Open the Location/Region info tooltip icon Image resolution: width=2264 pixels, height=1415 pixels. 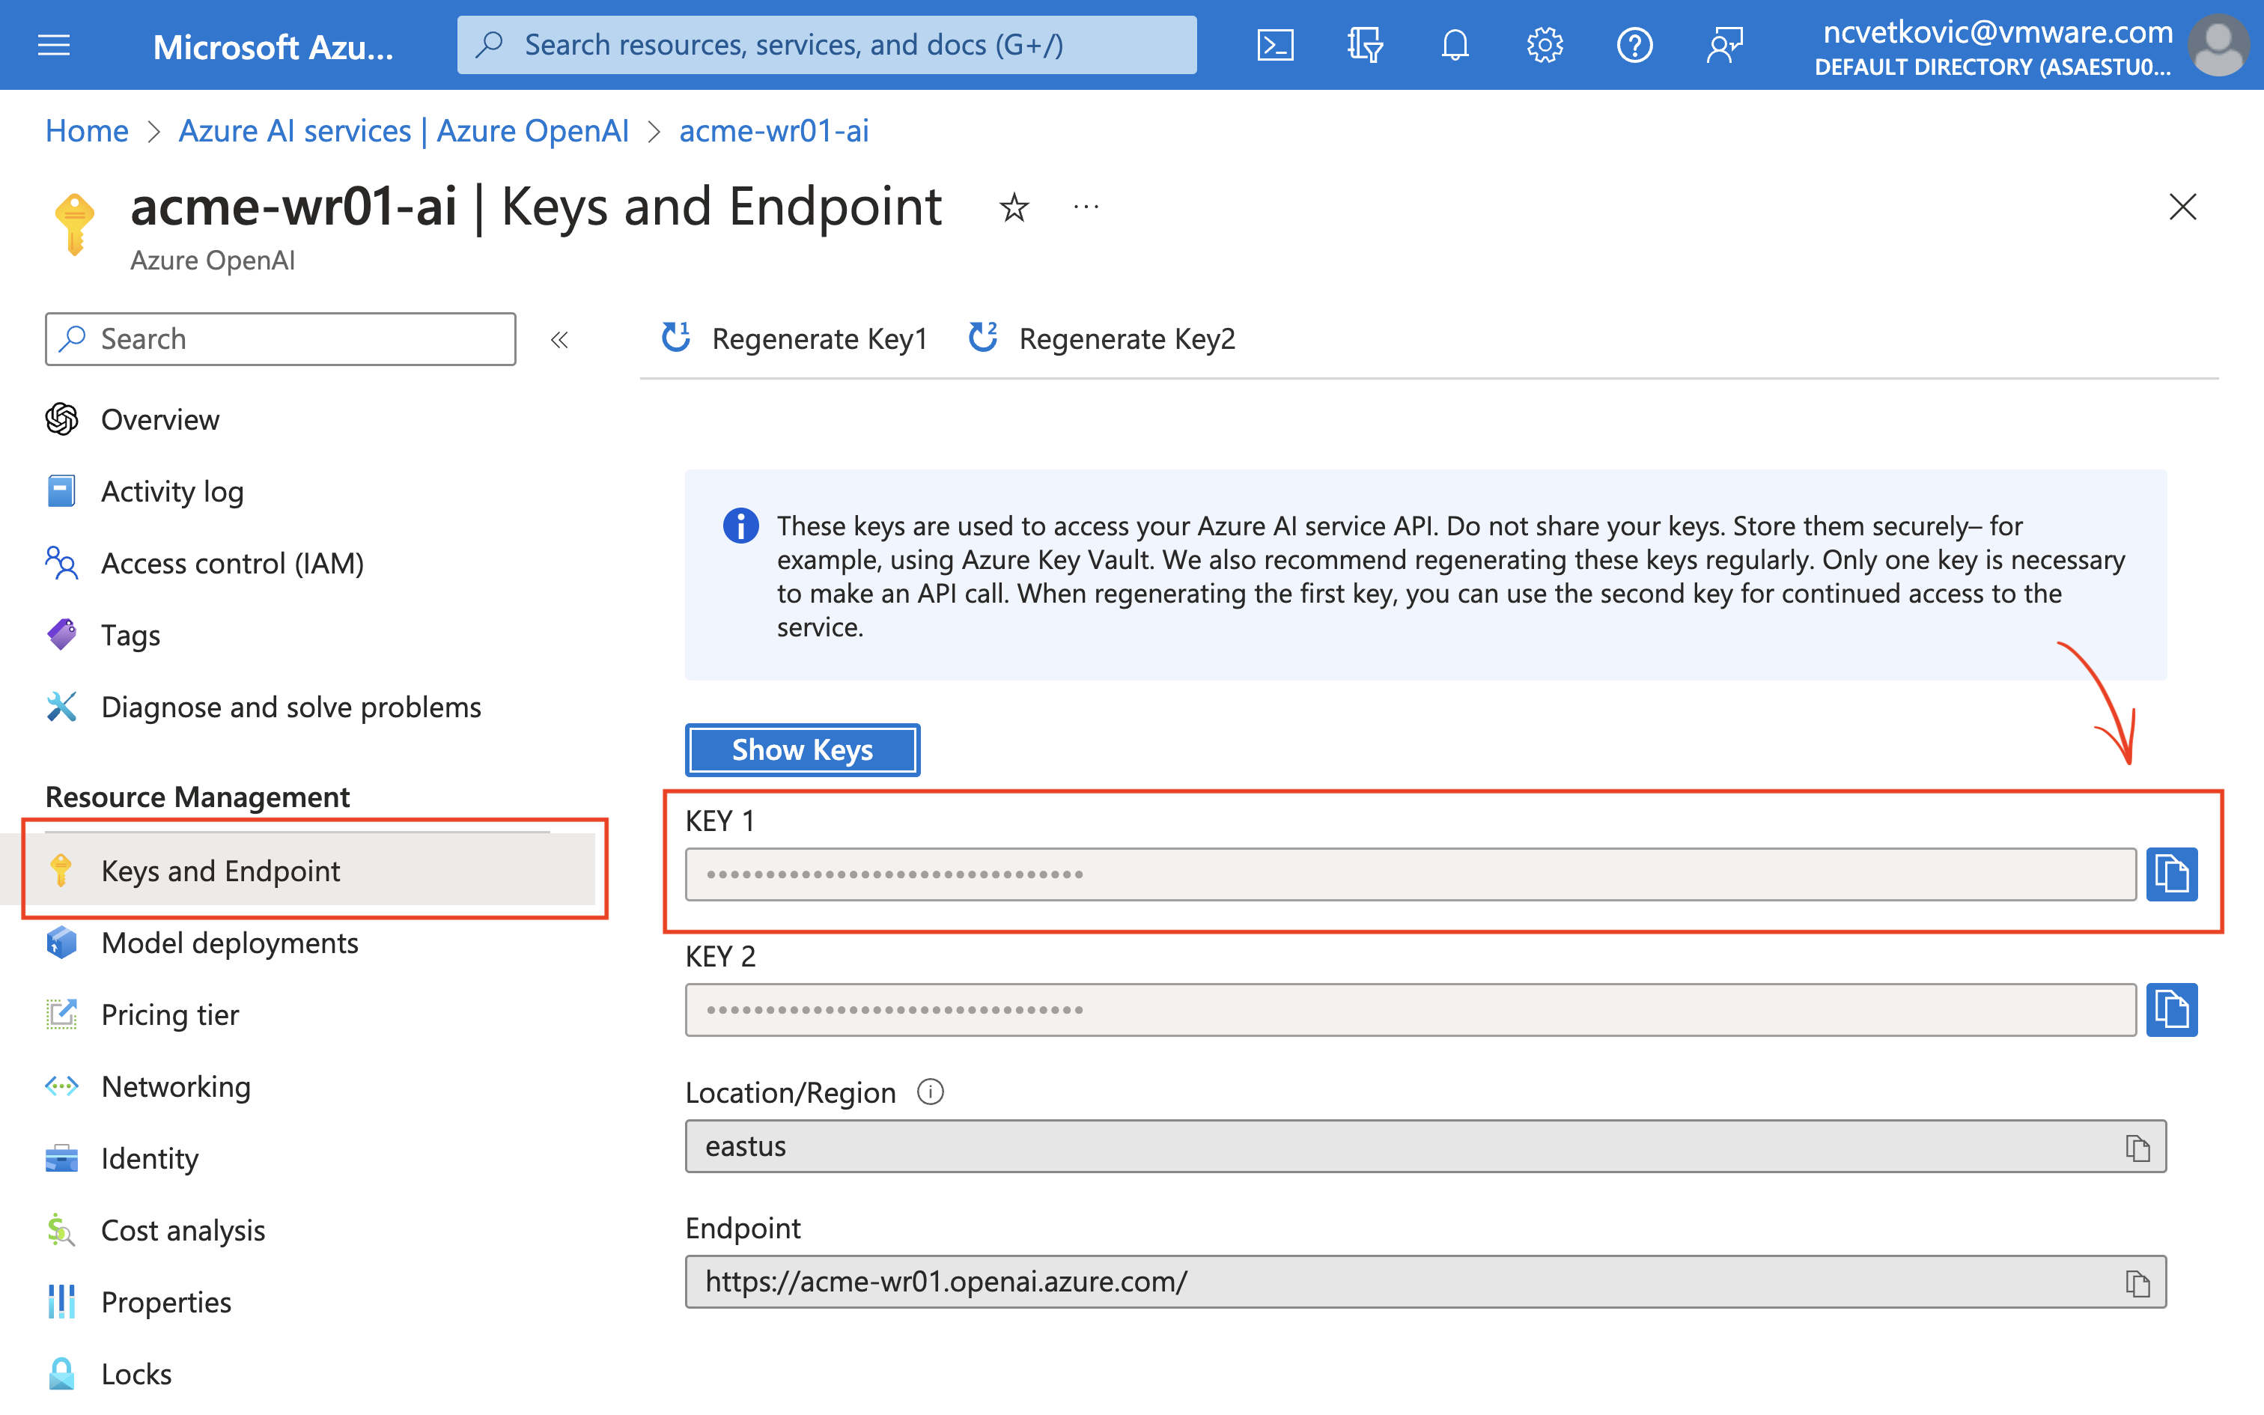coord(930,1092)
